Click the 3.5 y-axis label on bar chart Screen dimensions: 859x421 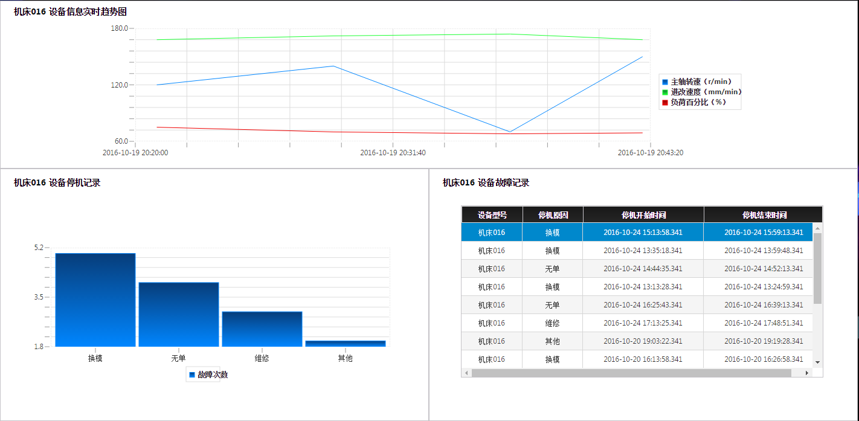click(39, 297)
